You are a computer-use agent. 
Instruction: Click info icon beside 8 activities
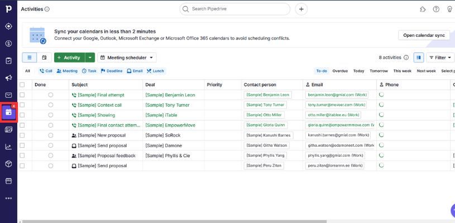pos(406,57)
